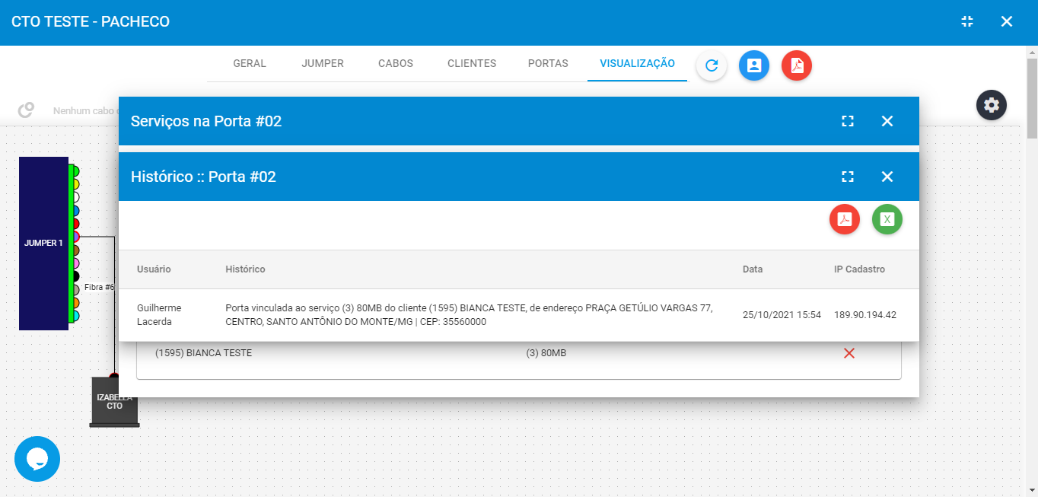The width and height of the screenshot is (1038, 497).
Task: Select the IZABELLA CTO box in the diagram
Action: [114, 401]
